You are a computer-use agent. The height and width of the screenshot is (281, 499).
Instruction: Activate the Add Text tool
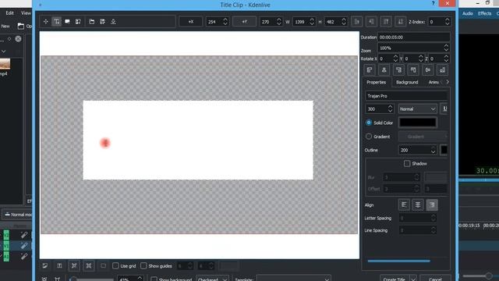[56, 22]
